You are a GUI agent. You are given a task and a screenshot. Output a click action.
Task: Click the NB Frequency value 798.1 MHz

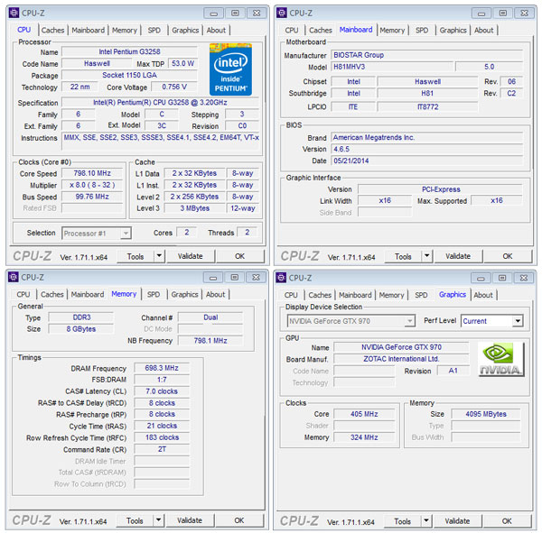pyautogui.click(x=210, y=341)
